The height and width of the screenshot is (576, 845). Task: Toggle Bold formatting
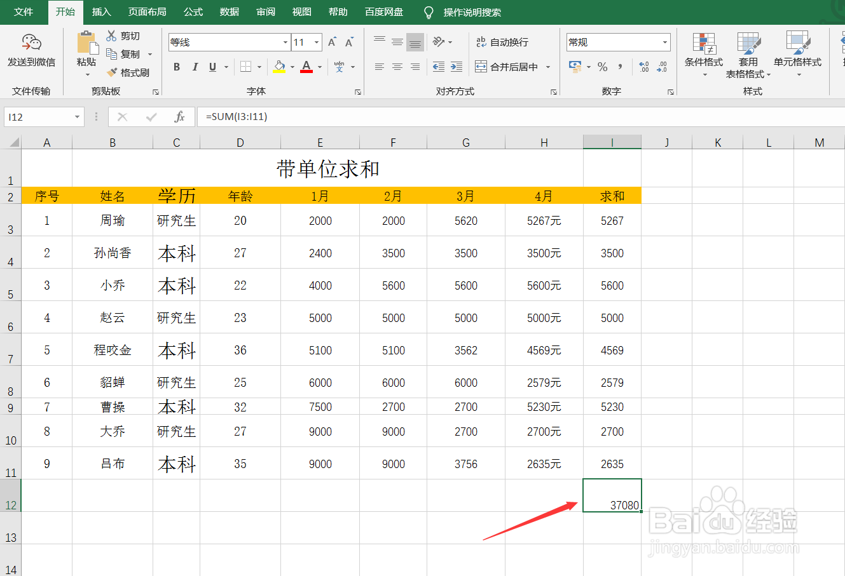pyautogui.click(x=177, y=66)
